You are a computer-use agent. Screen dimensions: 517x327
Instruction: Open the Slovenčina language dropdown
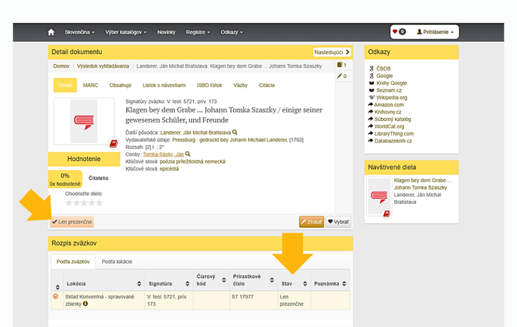(x=79, y=32)
